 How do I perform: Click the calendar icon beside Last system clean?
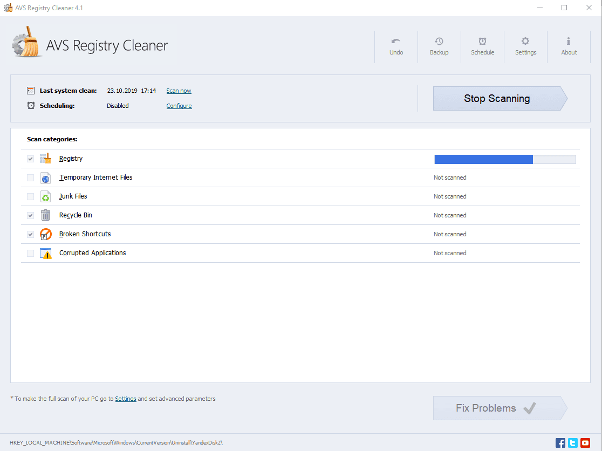pos(31,91)
